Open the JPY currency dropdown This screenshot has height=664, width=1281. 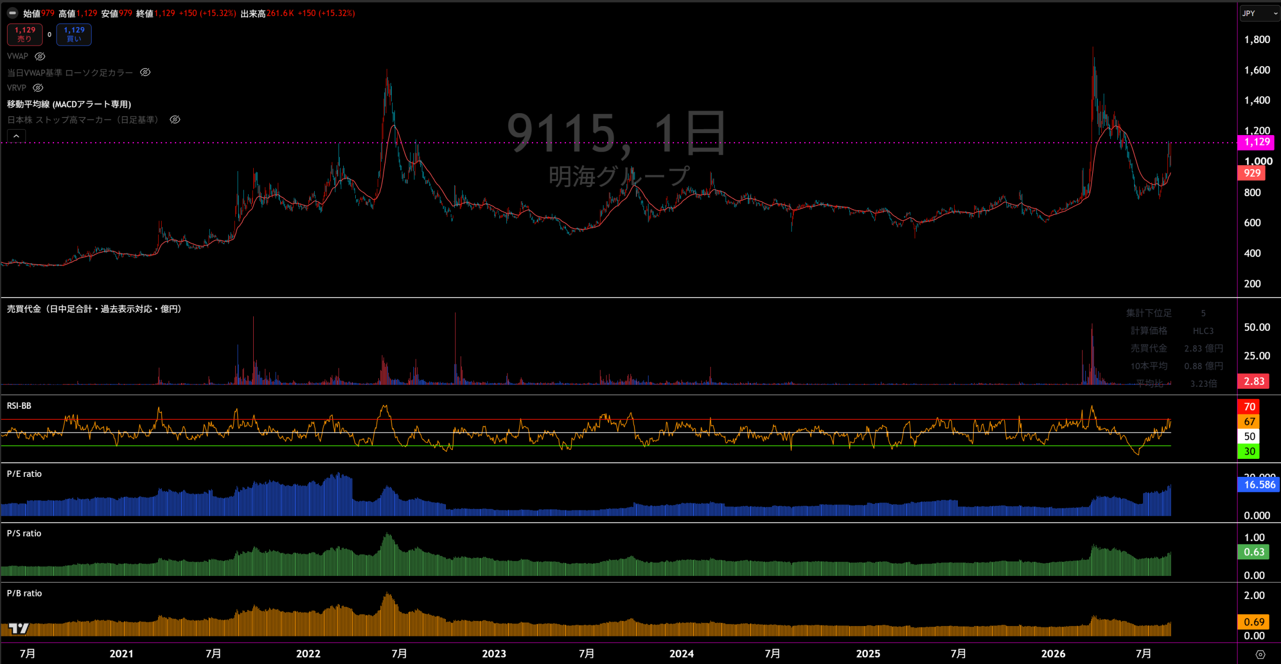[x=1259, y=14]
